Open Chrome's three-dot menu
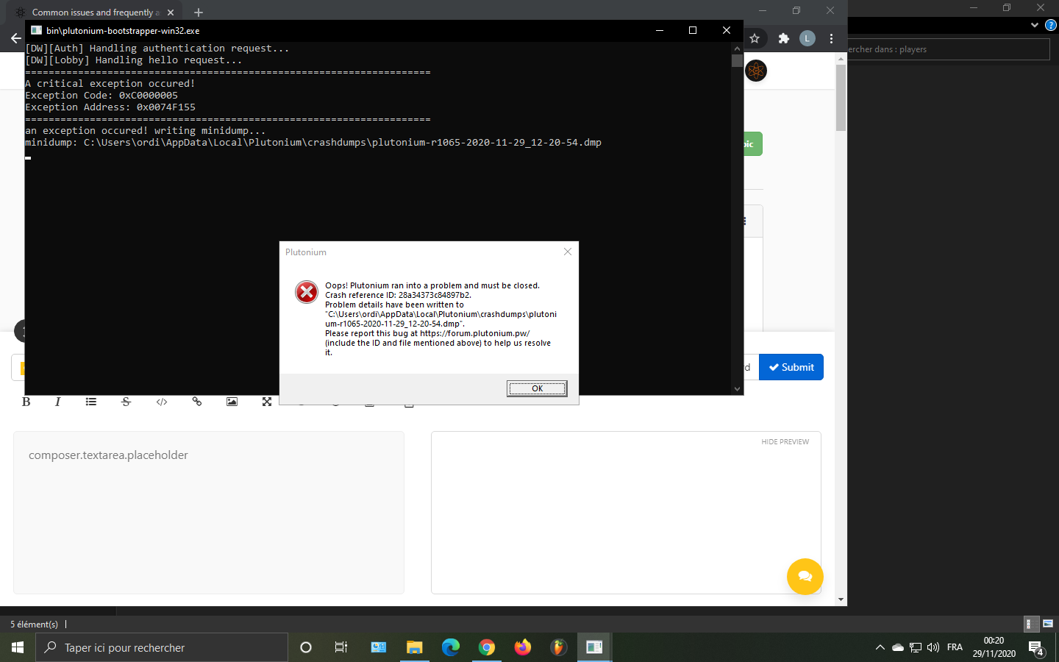 (x=832, y=38)
